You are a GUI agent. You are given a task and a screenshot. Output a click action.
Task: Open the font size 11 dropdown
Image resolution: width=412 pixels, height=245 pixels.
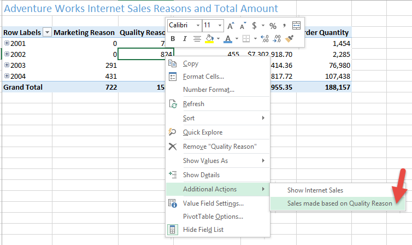[x=220, y=26]
